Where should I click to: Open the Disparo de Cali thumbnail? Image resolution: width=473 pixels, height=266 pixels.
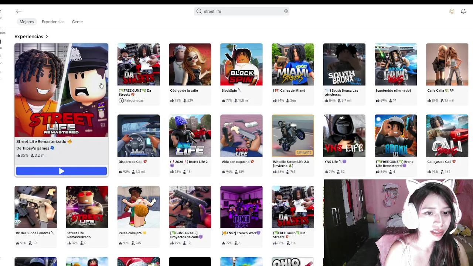click(x=139, y=136)
